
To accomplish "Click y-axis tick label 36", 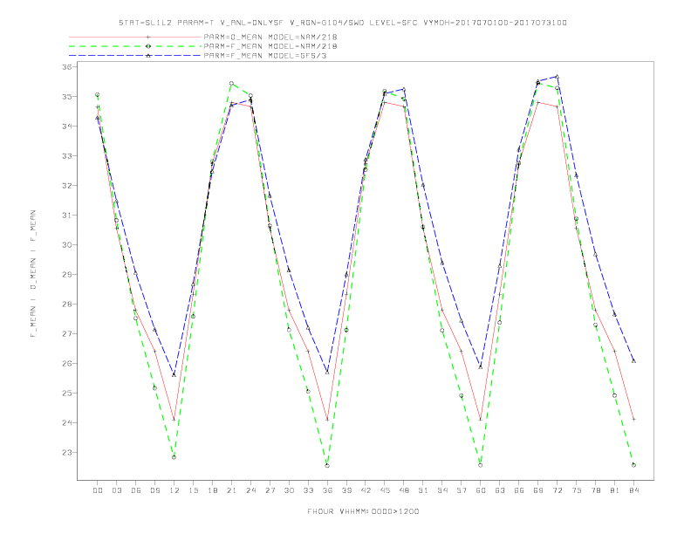I will pyautogui.click(x=67, y=67).
